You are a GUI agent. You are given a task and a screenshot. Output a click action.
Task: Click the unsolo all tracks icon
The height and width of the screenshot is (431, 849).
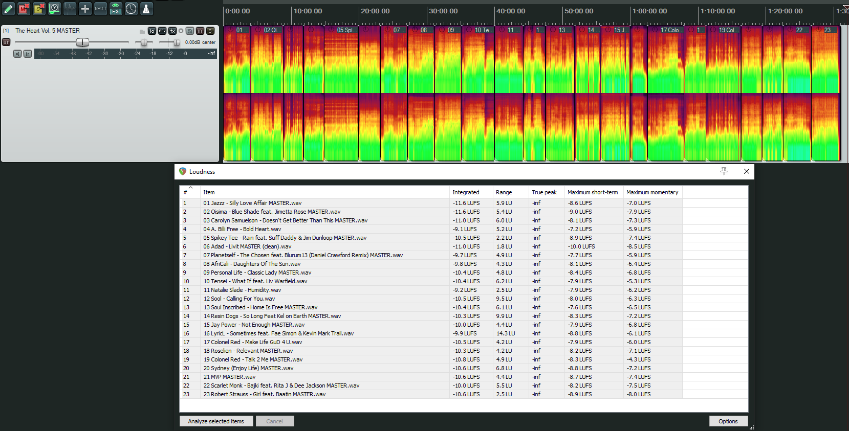click(x=39, y=9)
